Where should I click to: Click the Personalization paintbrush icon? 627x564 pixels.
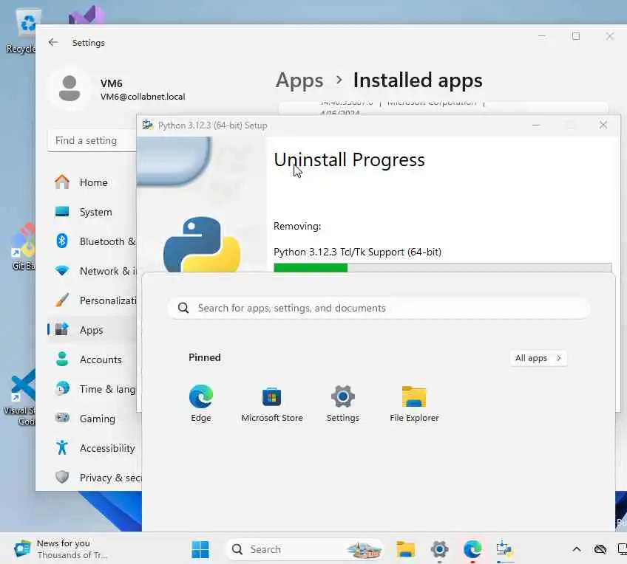[62, 300]
